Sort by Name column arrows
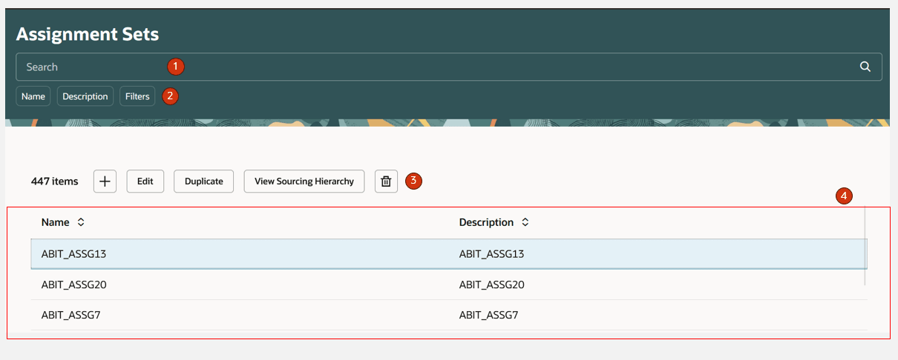 point(81,222)
